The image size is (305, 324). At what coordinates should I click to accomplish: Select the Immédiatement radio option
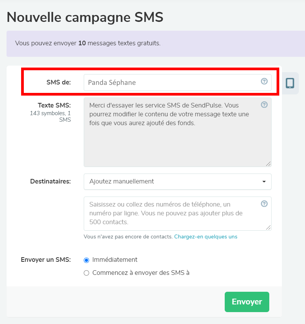click(86, 260)
